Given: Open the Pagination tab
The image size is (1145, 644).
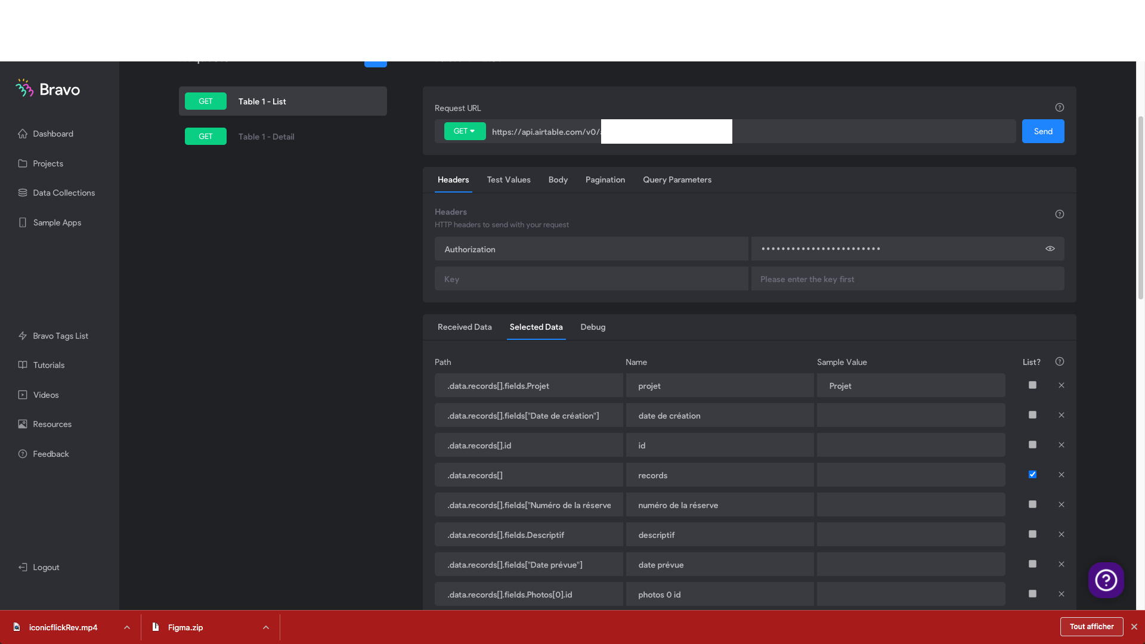Looking at the screenshot, I should [605, 179].
